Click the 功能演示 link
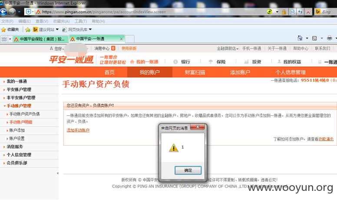 [x=326, y=139]
